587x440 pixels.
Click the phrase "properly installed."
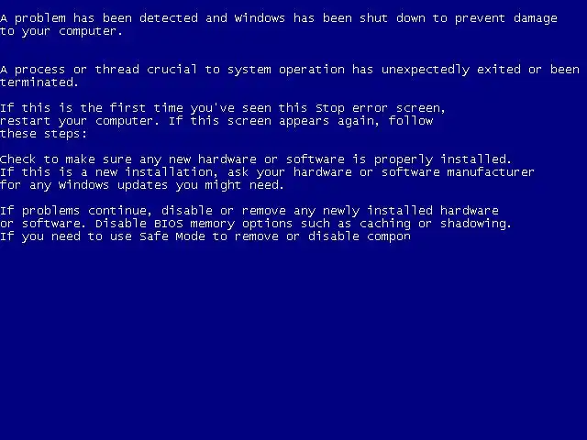point(442,159)
